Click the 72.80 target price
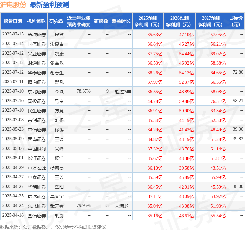The image size is (245, 230). 238,72
